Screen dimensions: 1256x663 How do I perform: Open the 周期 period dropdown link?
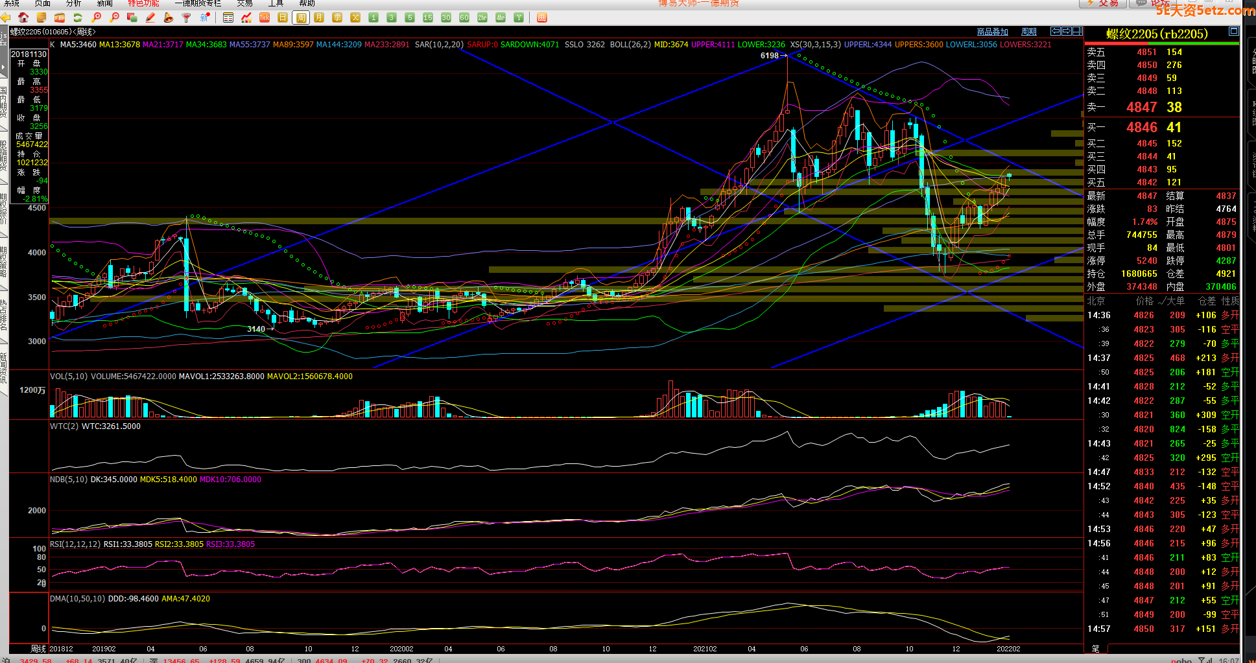pyautogui.click(x=1028, y=32)
